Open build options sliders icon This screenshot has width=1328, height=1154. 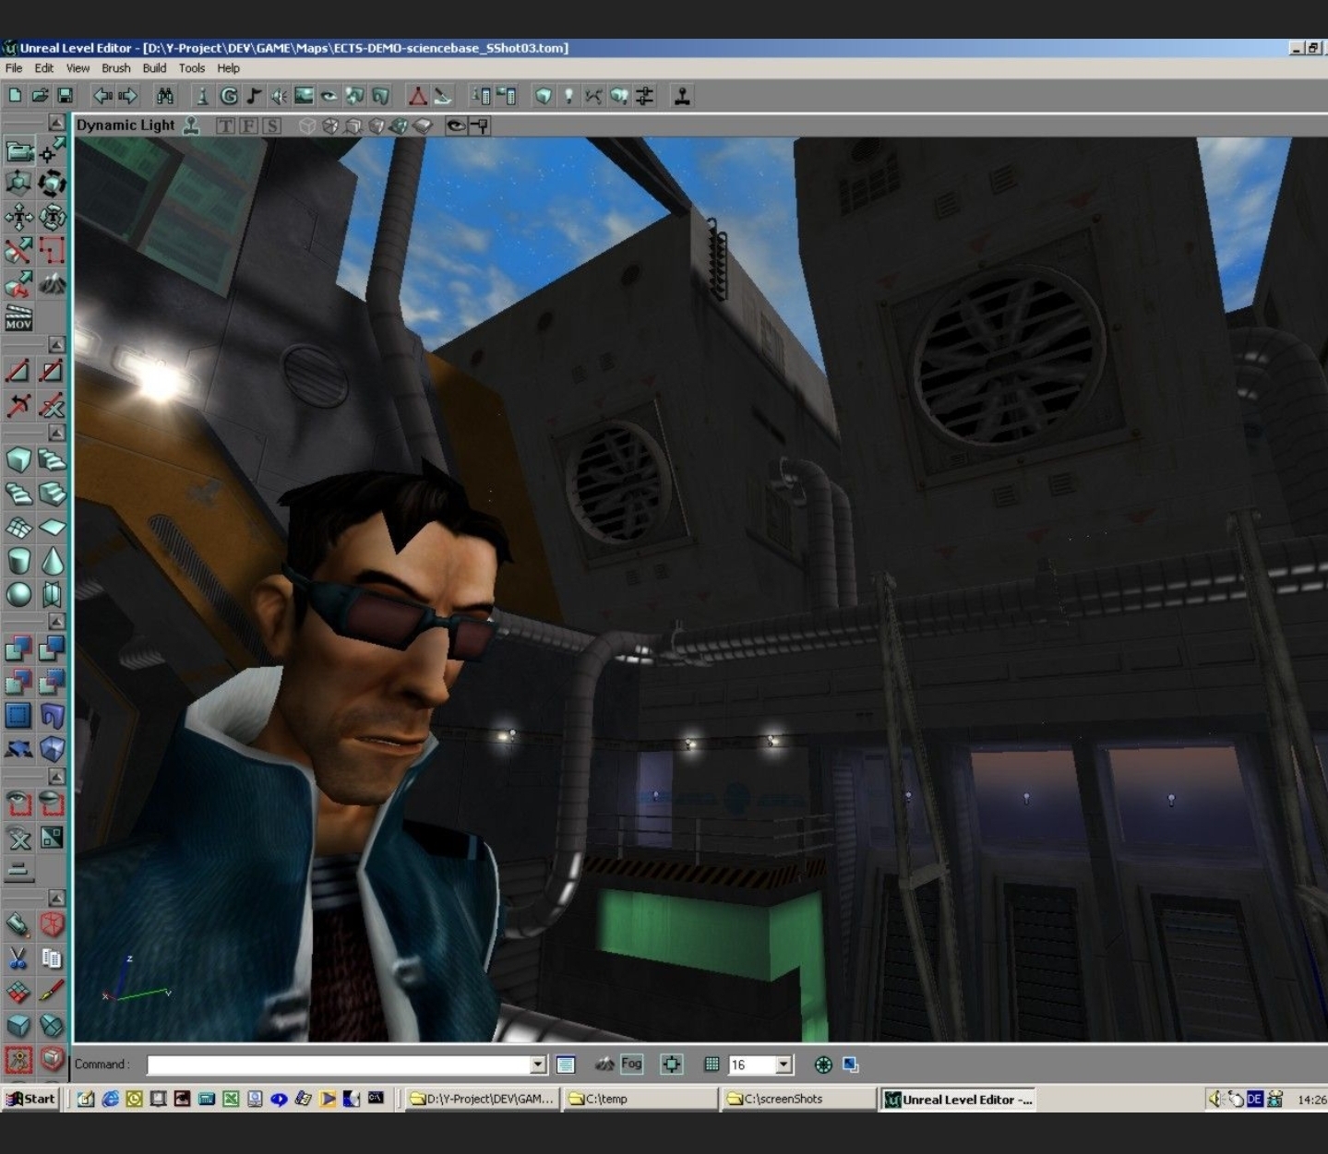(x=644, y=95)
